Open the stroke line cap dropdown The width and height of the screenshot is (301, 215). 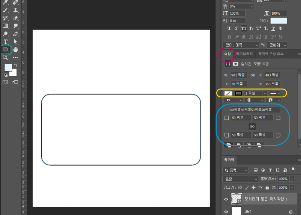[x=254, y=100]
